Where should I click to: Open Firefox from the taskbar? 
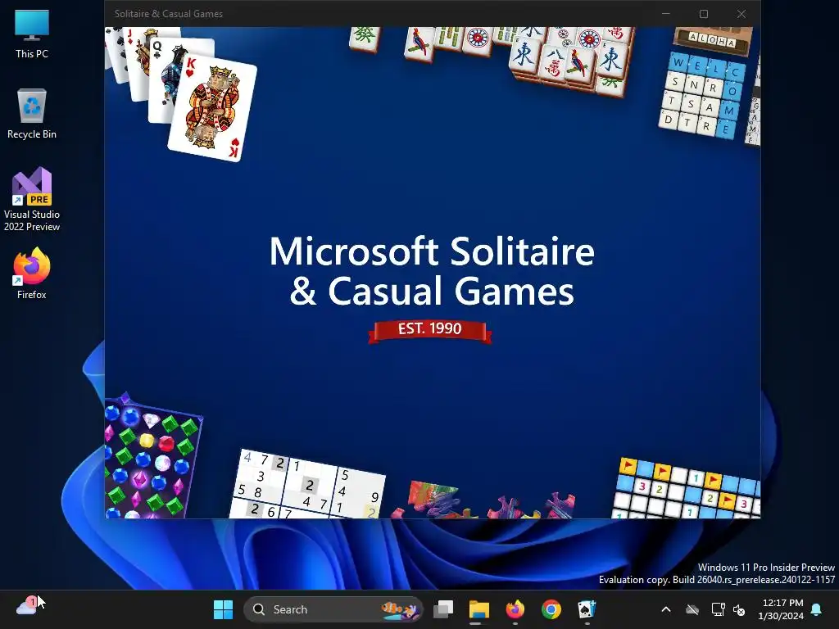click(515, 609)
